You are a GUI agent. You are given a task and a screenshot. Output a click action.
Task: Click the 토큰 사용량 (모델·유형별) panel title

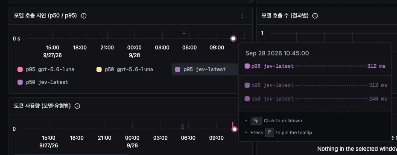pos(42,106)
